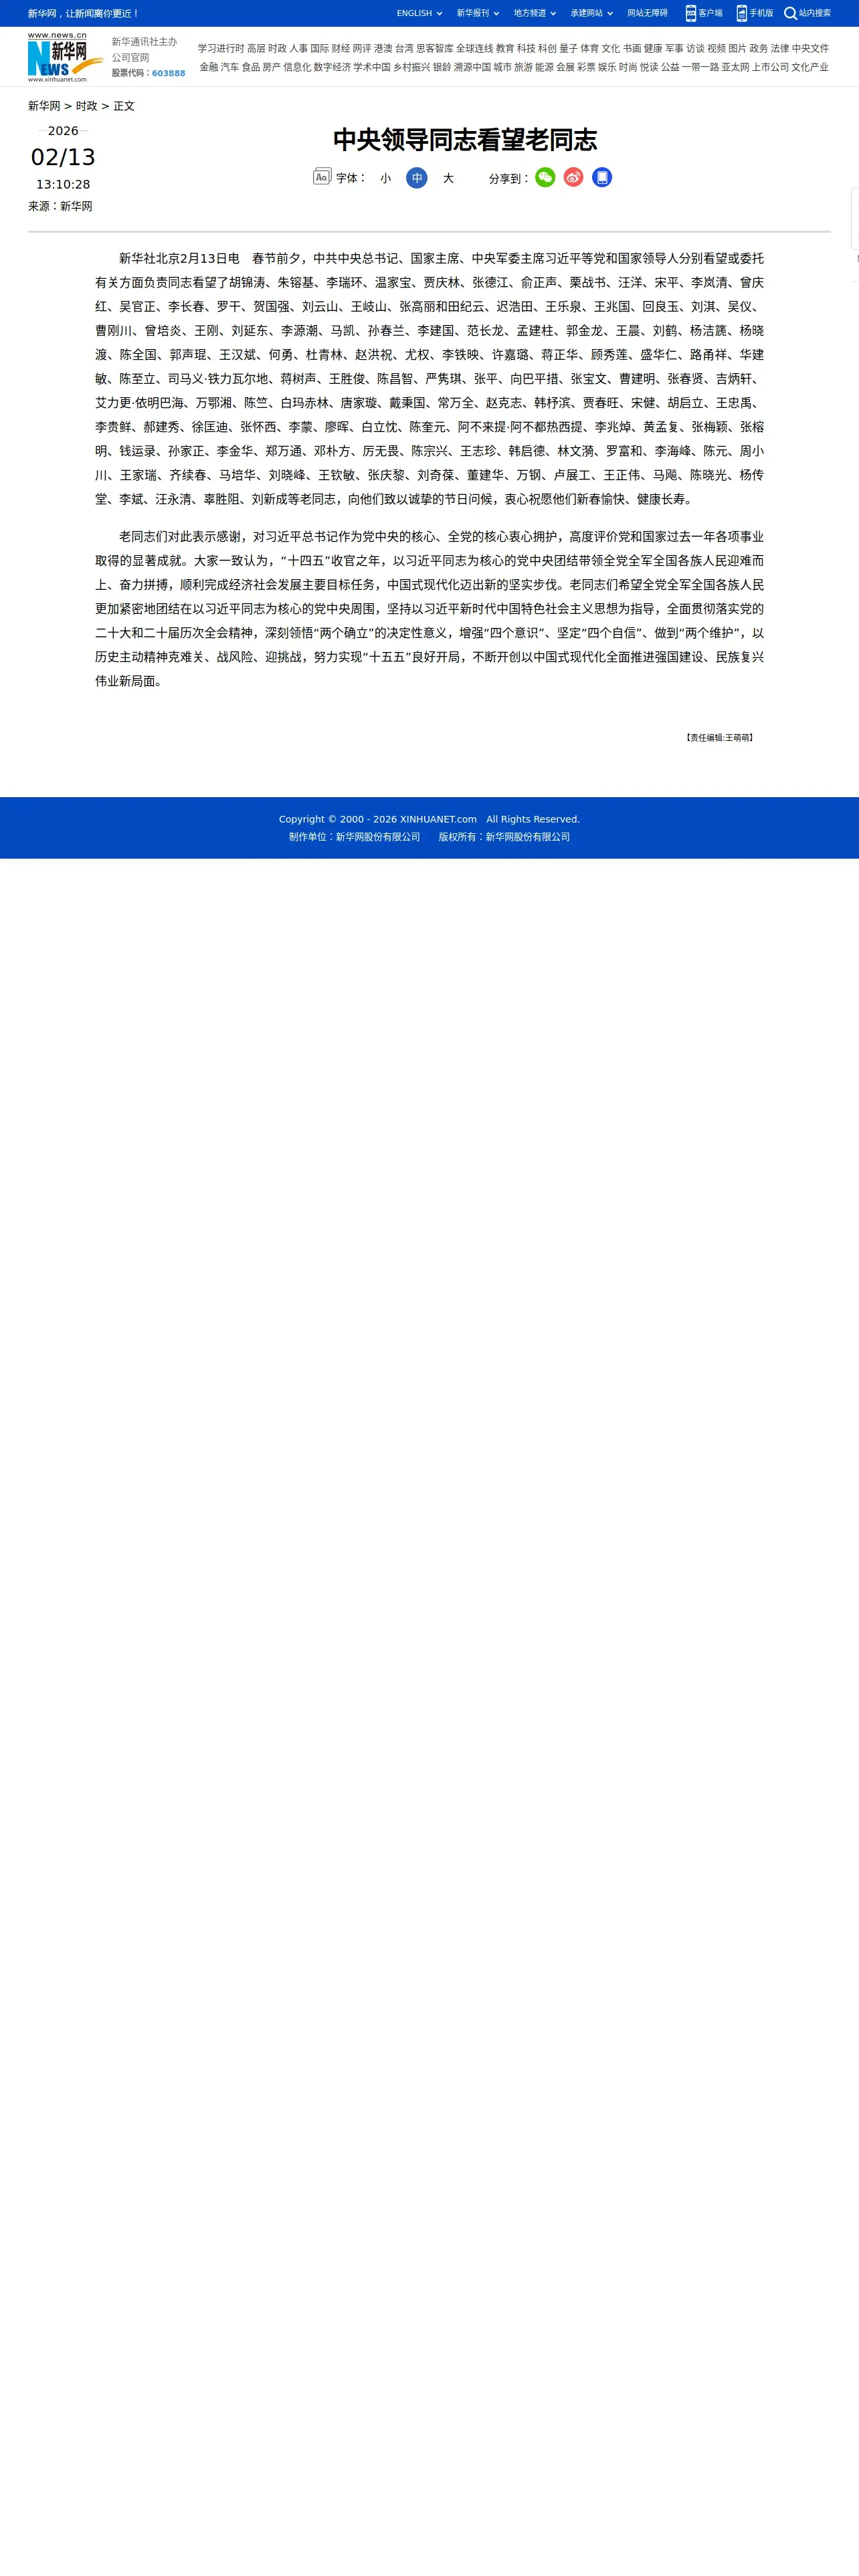Select medium font size 中
859x2576 pixels.
coord(417,178)
